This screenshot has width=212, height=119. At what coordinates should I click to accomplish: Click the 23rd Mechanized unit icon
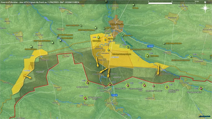(31, 47)
